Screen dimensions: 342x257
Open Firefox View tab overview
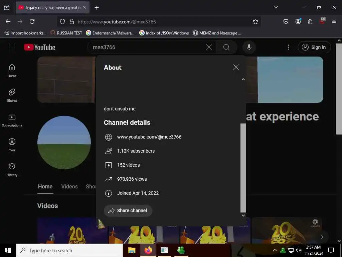tap(7, 7)
